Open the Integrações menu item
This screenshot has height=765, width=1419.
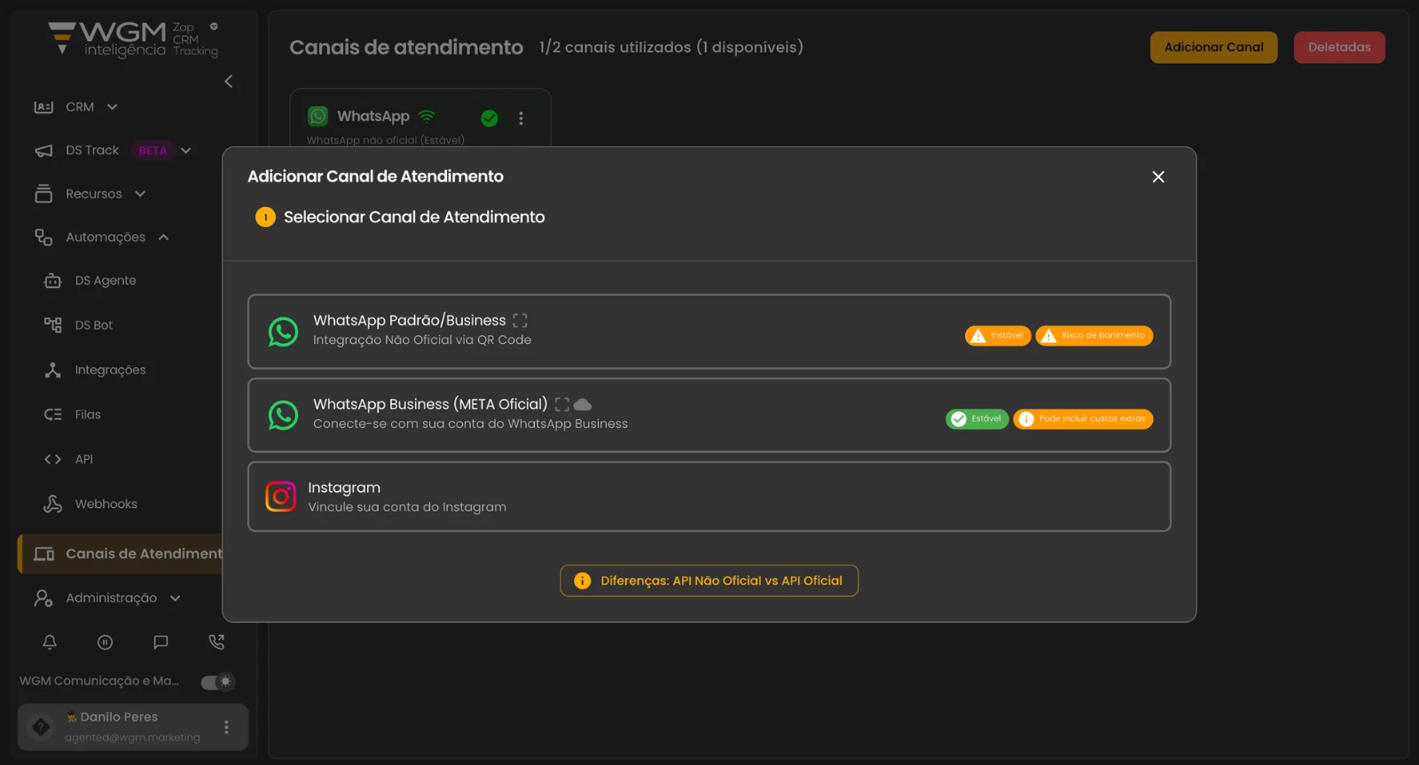[x=110, y=371]
